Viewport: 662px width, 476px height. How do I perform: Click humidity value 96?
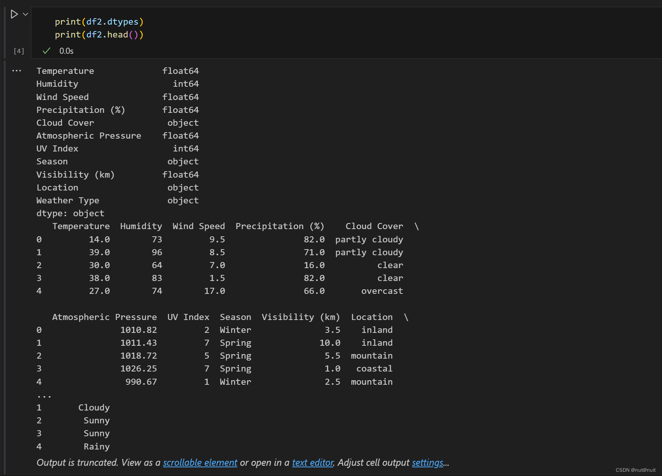pos(157,252)
